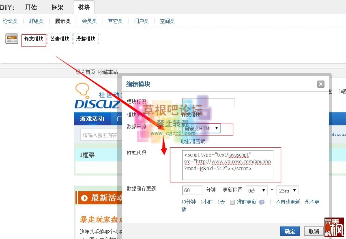Select the 论坛类 module category

pos(10,21)
